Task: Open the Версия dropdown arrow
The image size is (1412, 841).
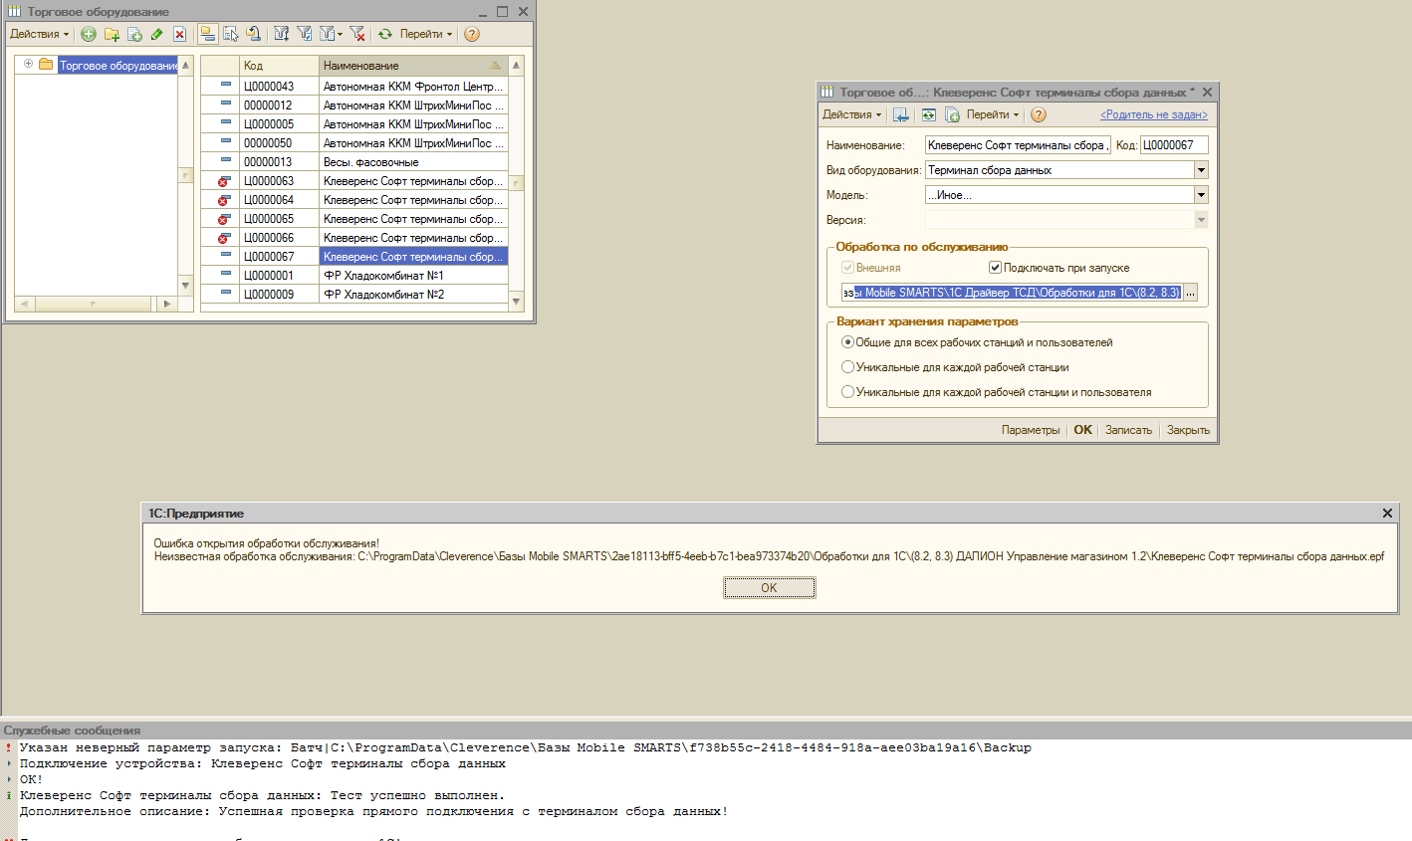Action: coord(1201,220)
